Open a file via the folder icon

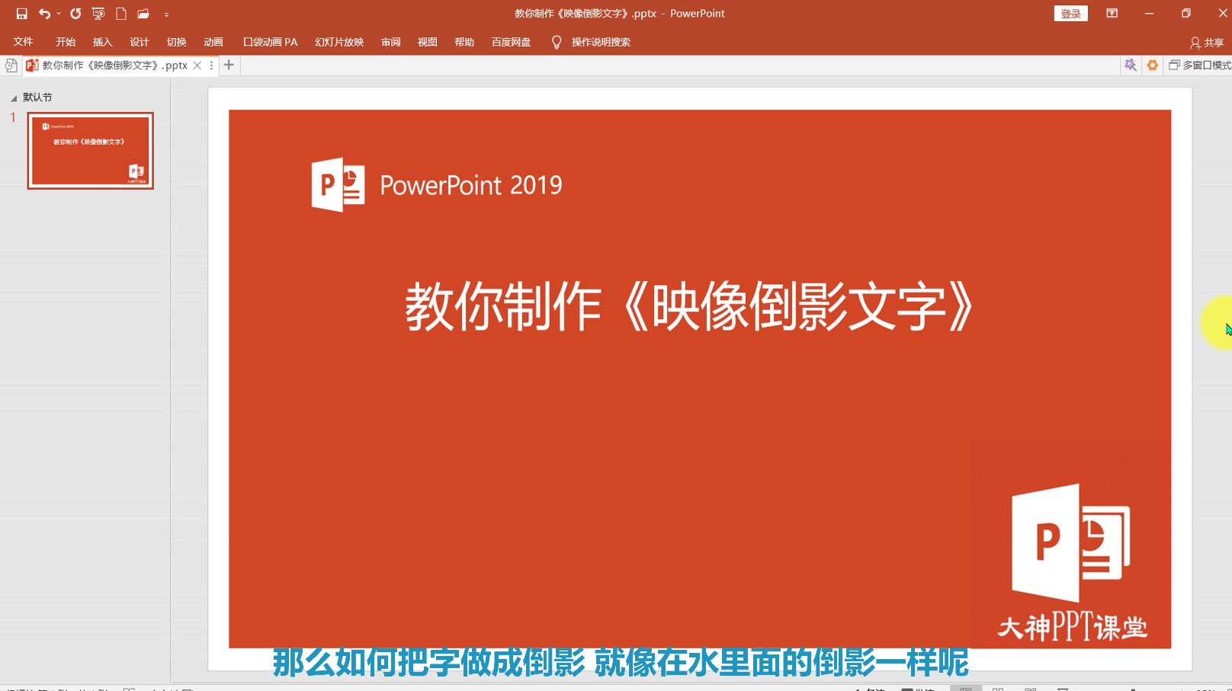click(x=143, y=14)
